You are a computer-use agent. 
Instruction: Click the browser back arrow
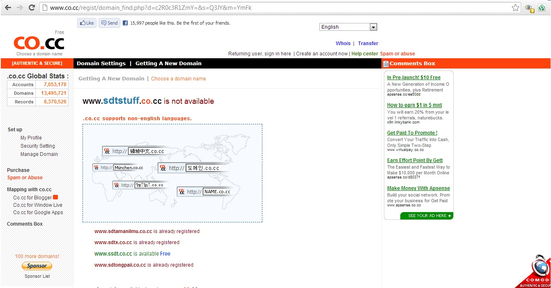(x=8, y=8)
